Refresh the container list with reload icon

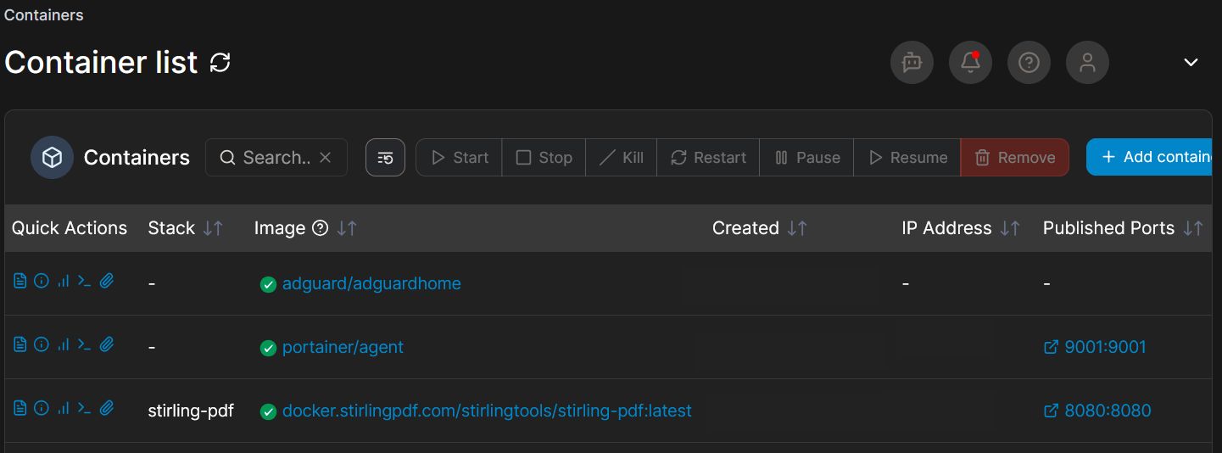(220, 62)
